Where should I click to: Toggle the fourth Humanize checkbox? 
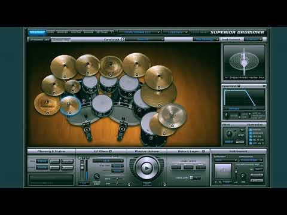coord(251,140)
